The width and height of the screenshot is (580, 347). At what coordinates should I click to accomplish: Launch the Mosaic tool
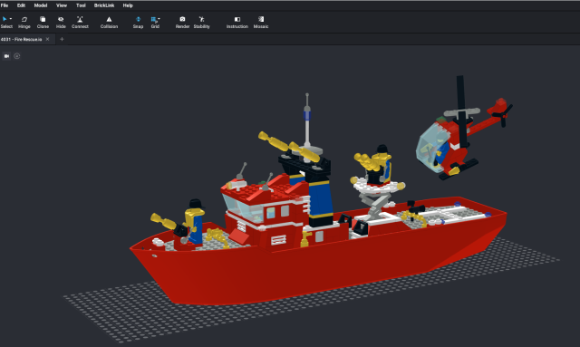pyautogui.click(x=261, y=22)
